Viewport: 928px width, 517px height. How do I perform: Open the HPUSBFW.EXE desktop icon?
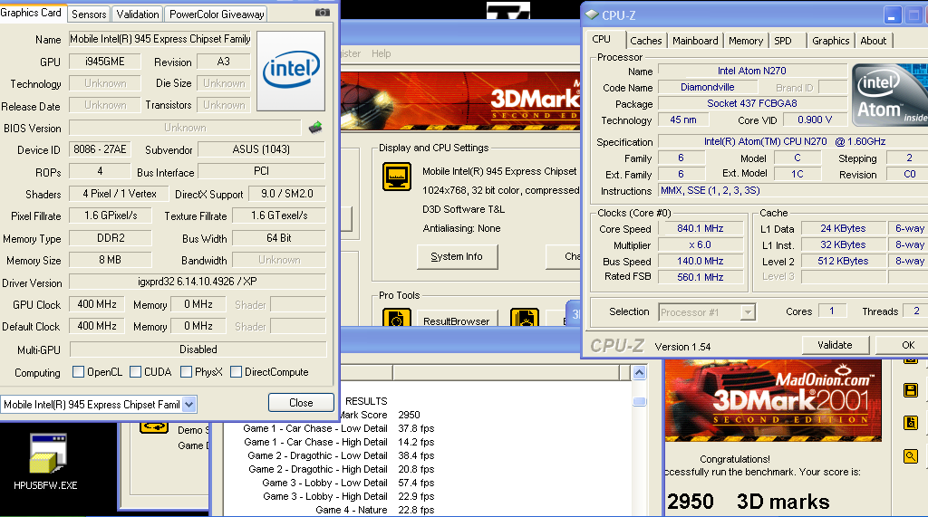(x=45, y=463)
